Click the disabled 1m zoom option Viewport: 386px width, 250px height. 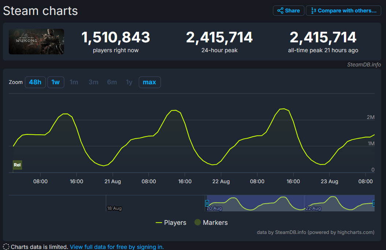click(74, 82)
